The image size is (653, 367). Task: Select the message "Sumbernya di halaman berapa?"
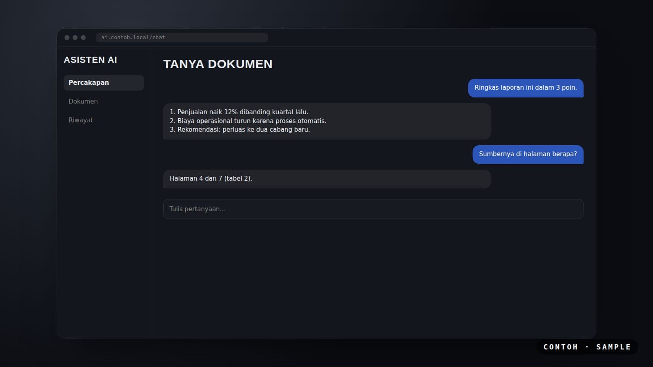point(528,154)
